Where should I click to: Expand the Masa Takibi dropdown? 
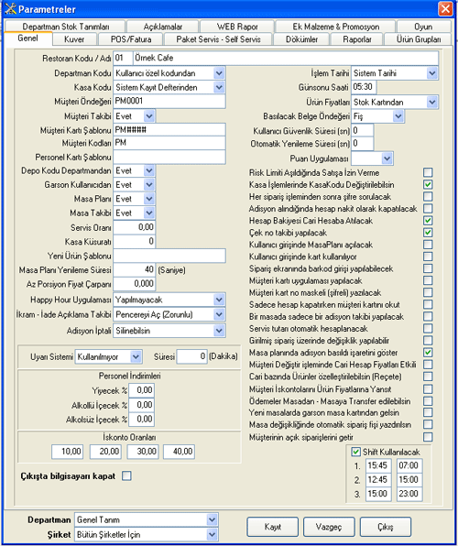click(x=149, y=213)
